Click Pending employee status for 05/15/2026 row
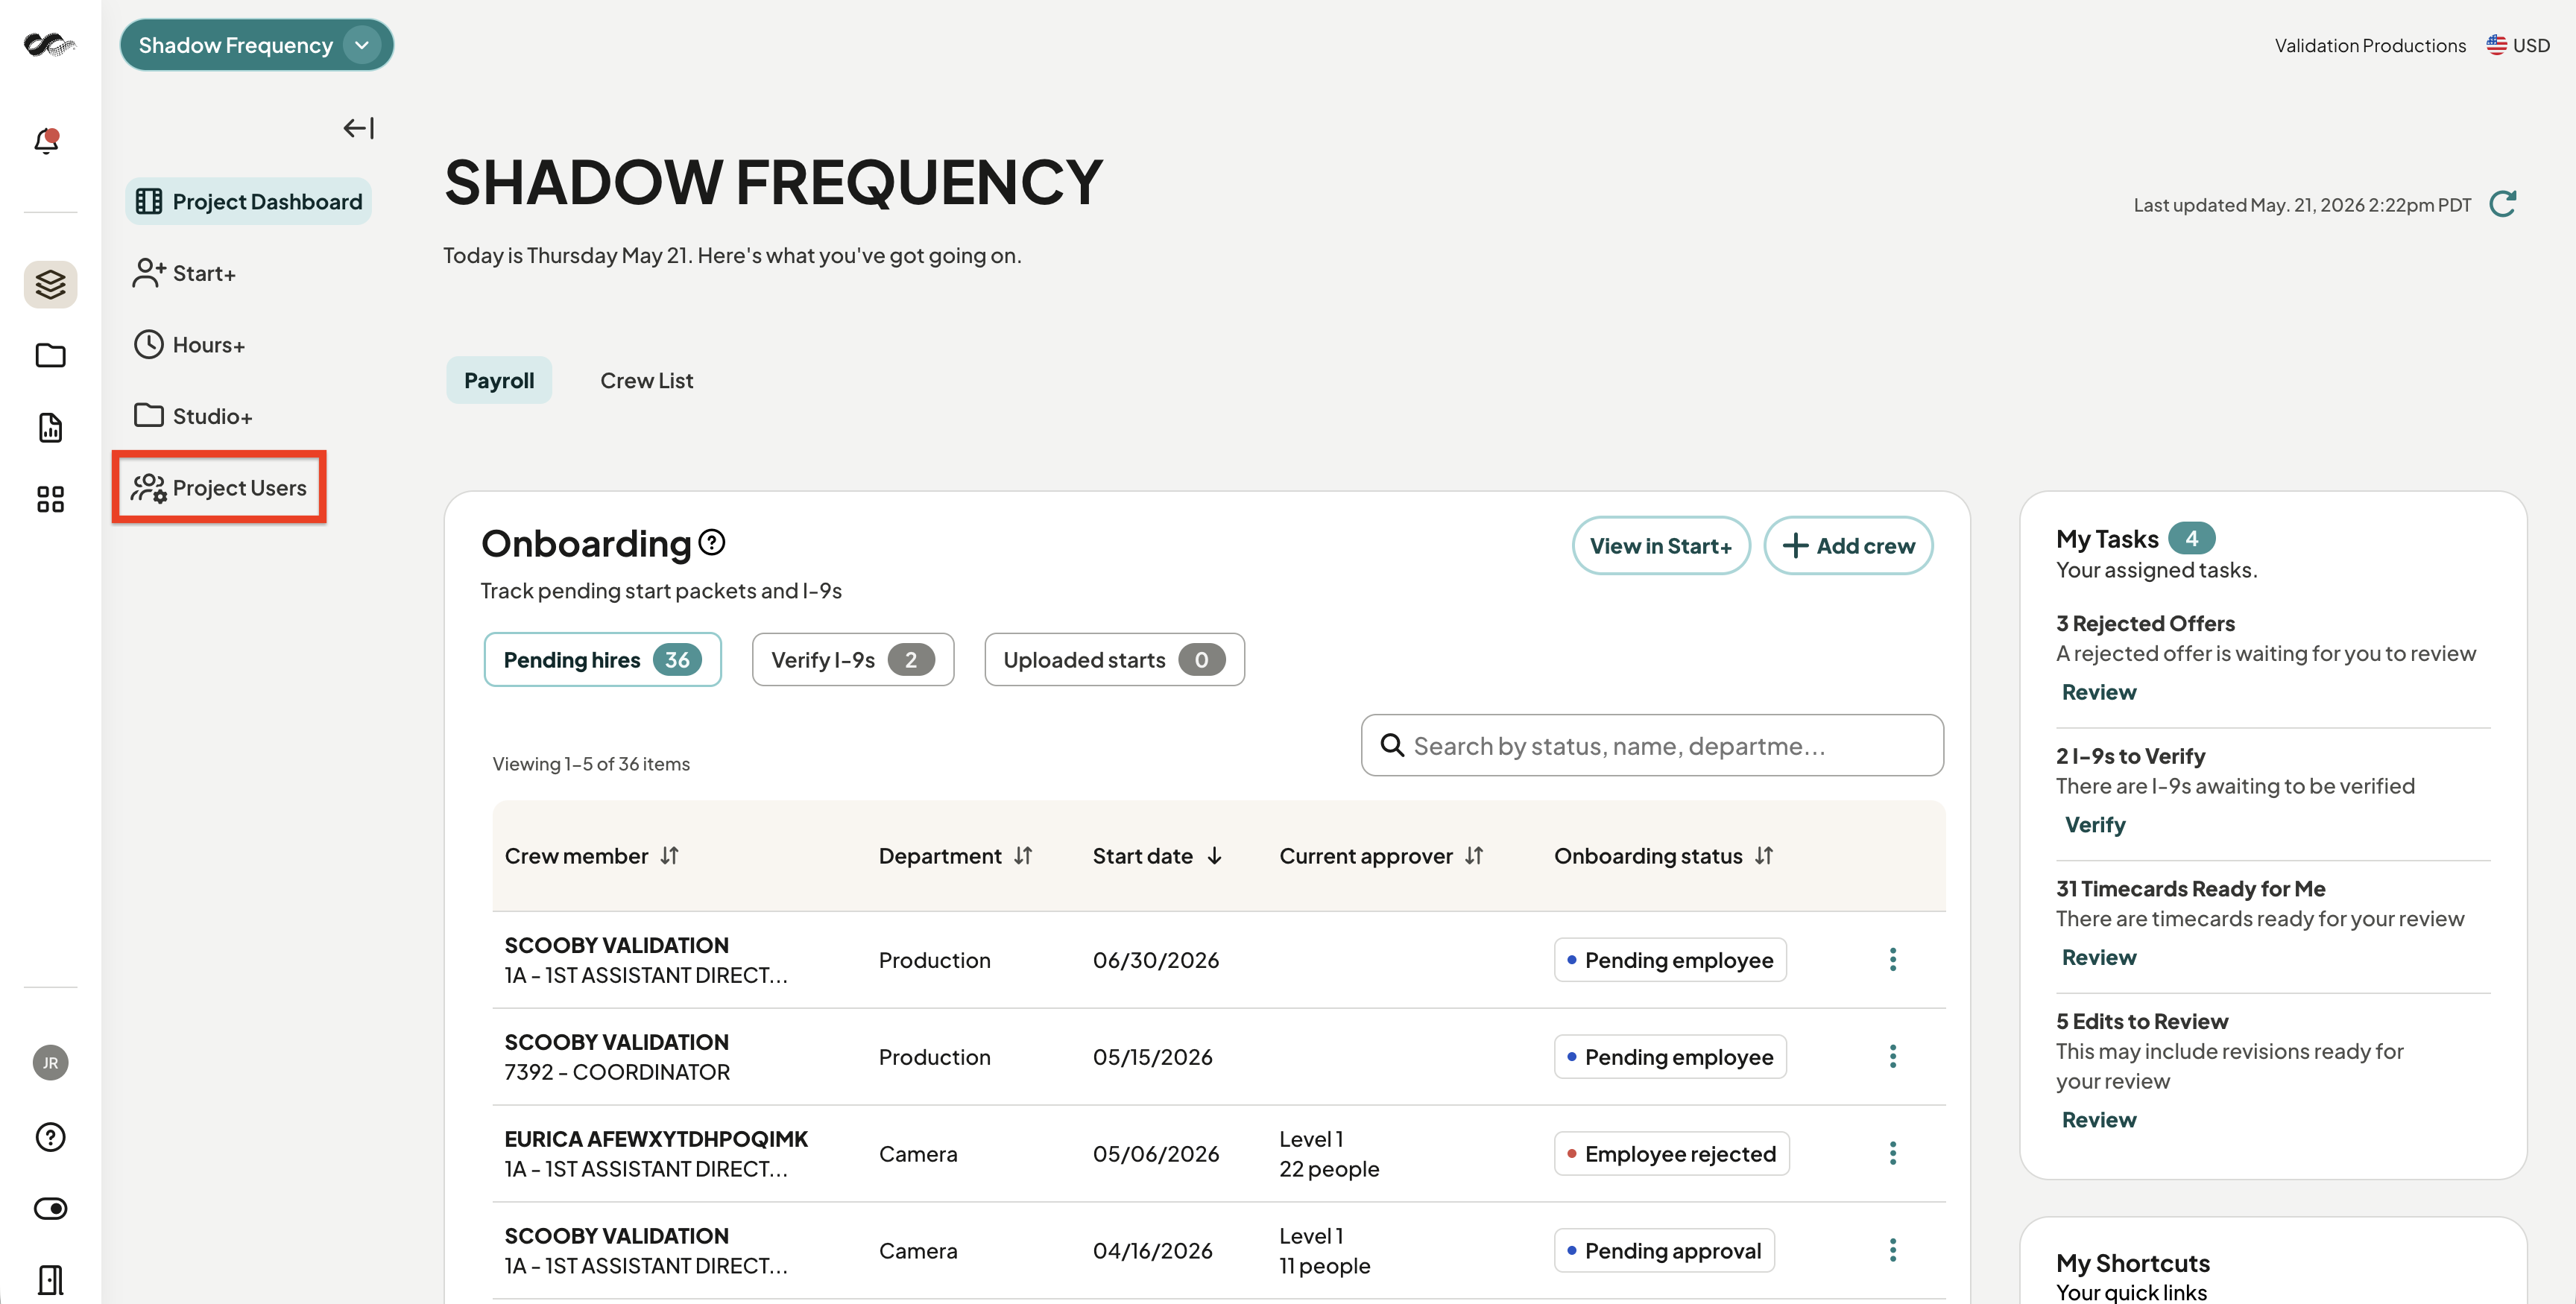The height and width of the screenshot is (1304, 2576). coord(1670,1057)
